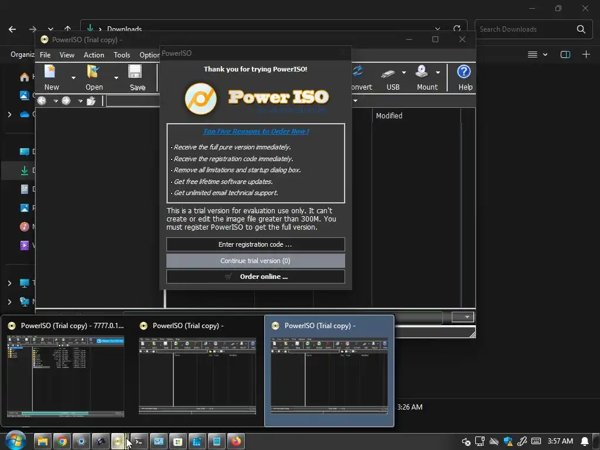Expand the OneDrive tree item in Explorer
Viewport: 600px width, 450px height.
pyautogui.click(x=9, y=114)
